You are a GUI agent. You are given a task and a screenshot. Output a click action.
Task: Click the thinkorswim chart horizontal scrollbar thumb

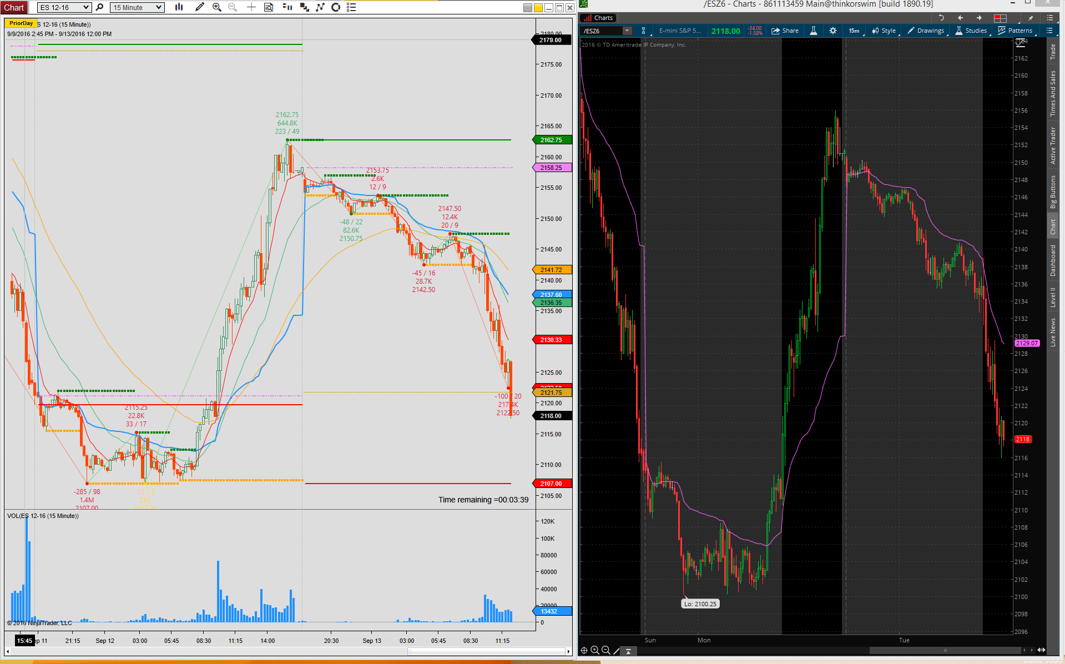pos(945,650)
